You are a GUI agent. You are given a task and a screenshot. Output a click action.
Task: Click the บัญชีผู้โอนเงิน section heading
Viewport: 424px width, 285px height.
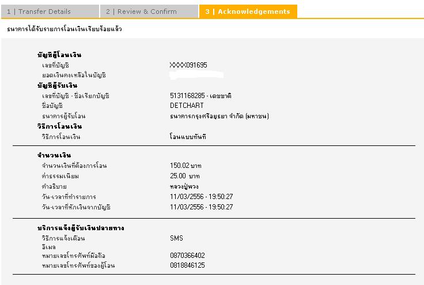click(x=59, y=55)
